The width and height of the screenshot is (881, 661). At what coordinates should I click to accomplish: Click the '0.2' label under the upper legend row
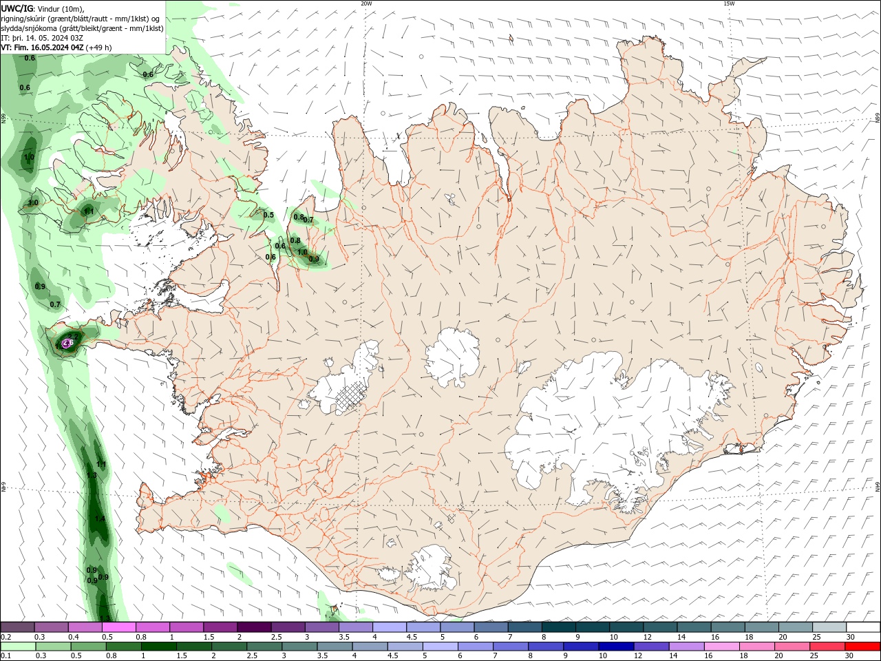[x=6, y=637]
